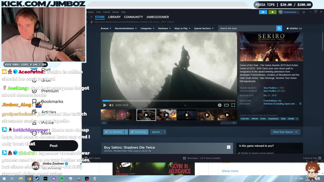The width and height of the screenshot is (324, 182).
Task: Switch to the LIBRARY tab
Action: coord(114,17)
